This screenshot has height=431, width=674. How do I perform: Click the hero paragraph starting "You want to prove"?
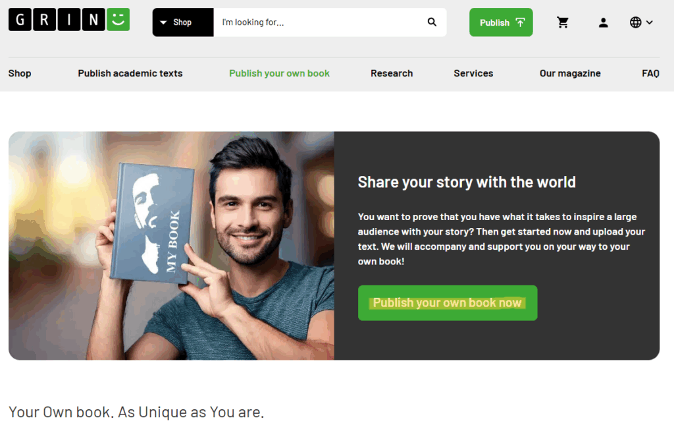click(x=501, y=239)
